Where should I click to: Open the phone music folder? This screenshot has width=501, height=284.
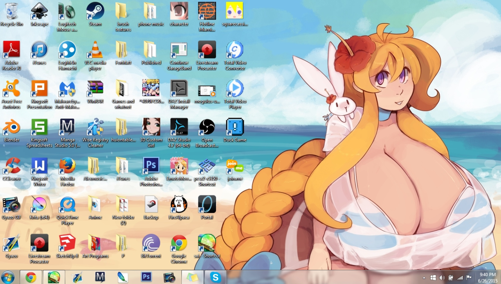[x=151, y=14]
